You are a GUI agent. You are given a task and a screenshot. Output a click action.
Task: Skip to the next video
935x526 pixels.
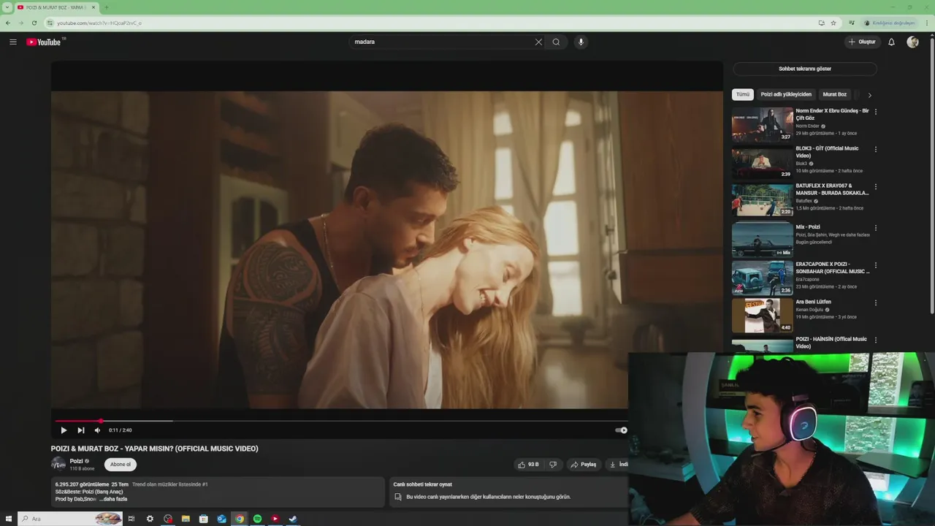pyautogui.click(x=81, y=430)
